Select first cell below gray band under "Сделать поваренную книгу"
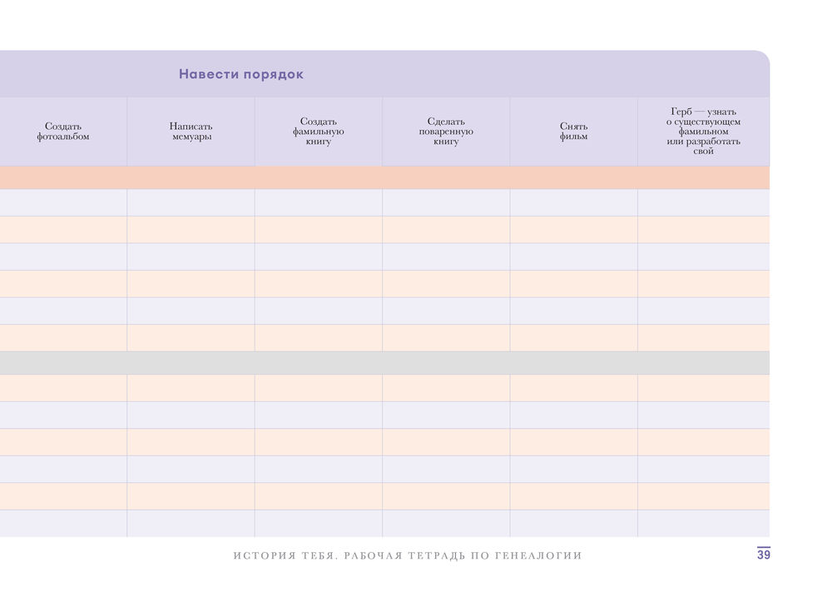832x597 pixels. click(446, 388)
